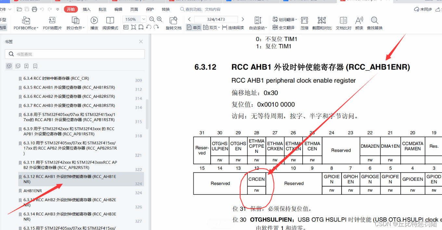Enable 阅读模式 reading mode

pyautogui.click(x=110, y=23)
